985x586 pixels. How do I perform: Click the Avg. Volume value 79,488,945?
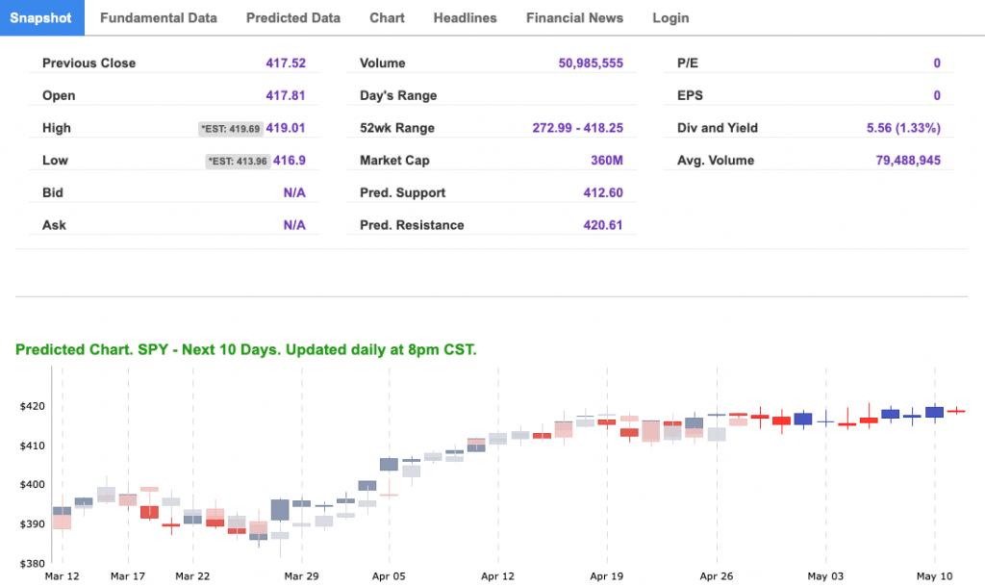click(900, 161)
